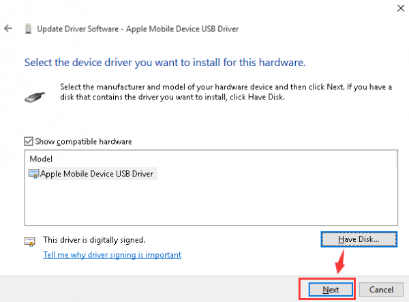Click the driver icon in the Model list
The width and height of the screenshot is (409, 302).
pos(34,174)
